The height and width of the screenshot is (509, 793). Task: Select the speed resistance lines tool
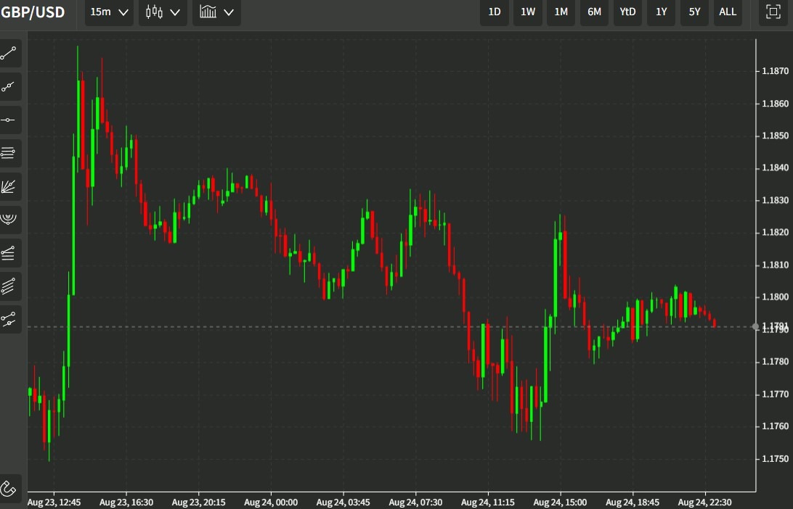pyautogui.click(x=9, y=252)
